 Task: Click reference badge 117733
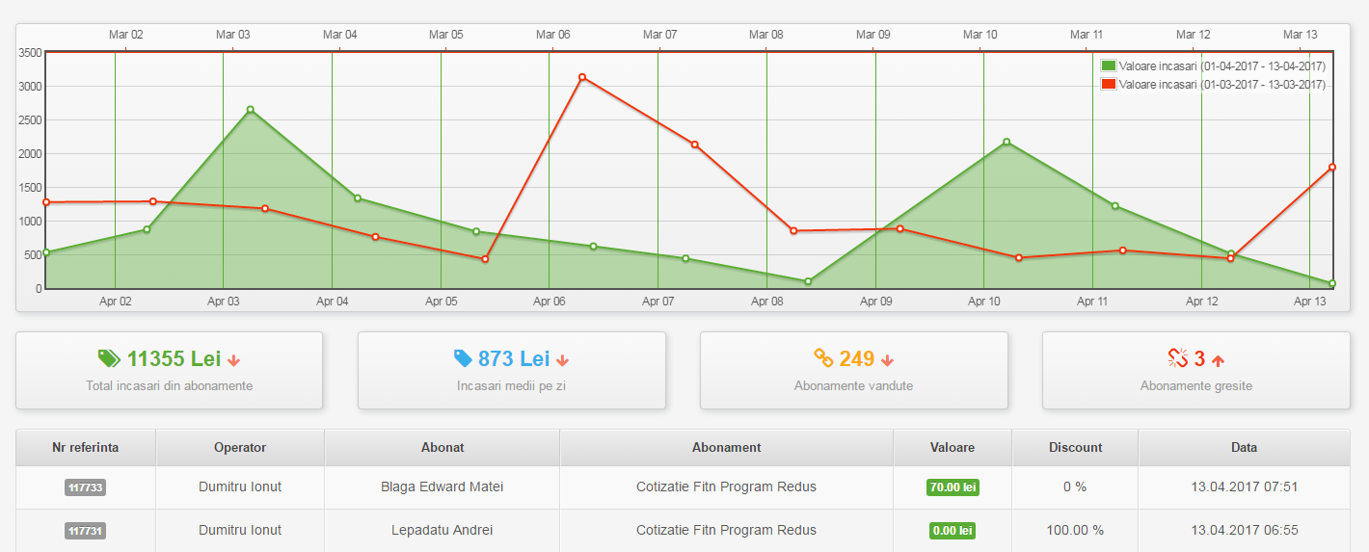[x=85, y=488]
